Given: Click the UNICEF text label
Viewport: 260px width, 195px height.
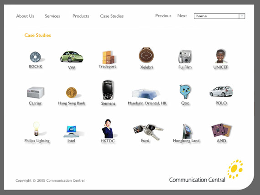Looking at the screenshot, I should pyautogui.click(x=221, y=67).
